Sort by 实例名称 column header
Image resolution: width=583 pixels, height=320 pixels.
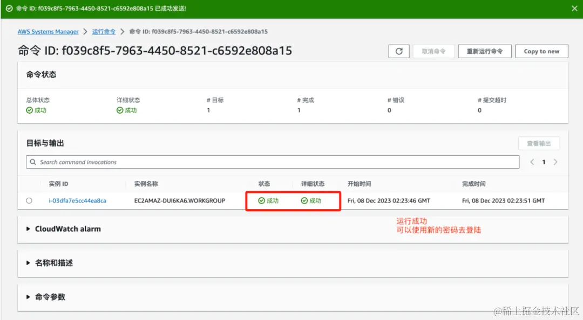(146, 184)
